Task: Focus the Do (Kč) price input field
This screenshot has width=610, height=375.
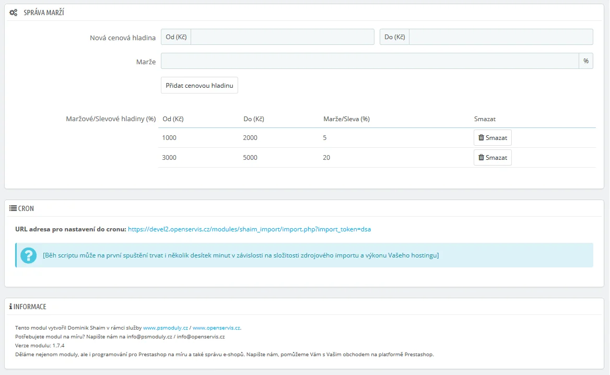Action: [500, 37]
